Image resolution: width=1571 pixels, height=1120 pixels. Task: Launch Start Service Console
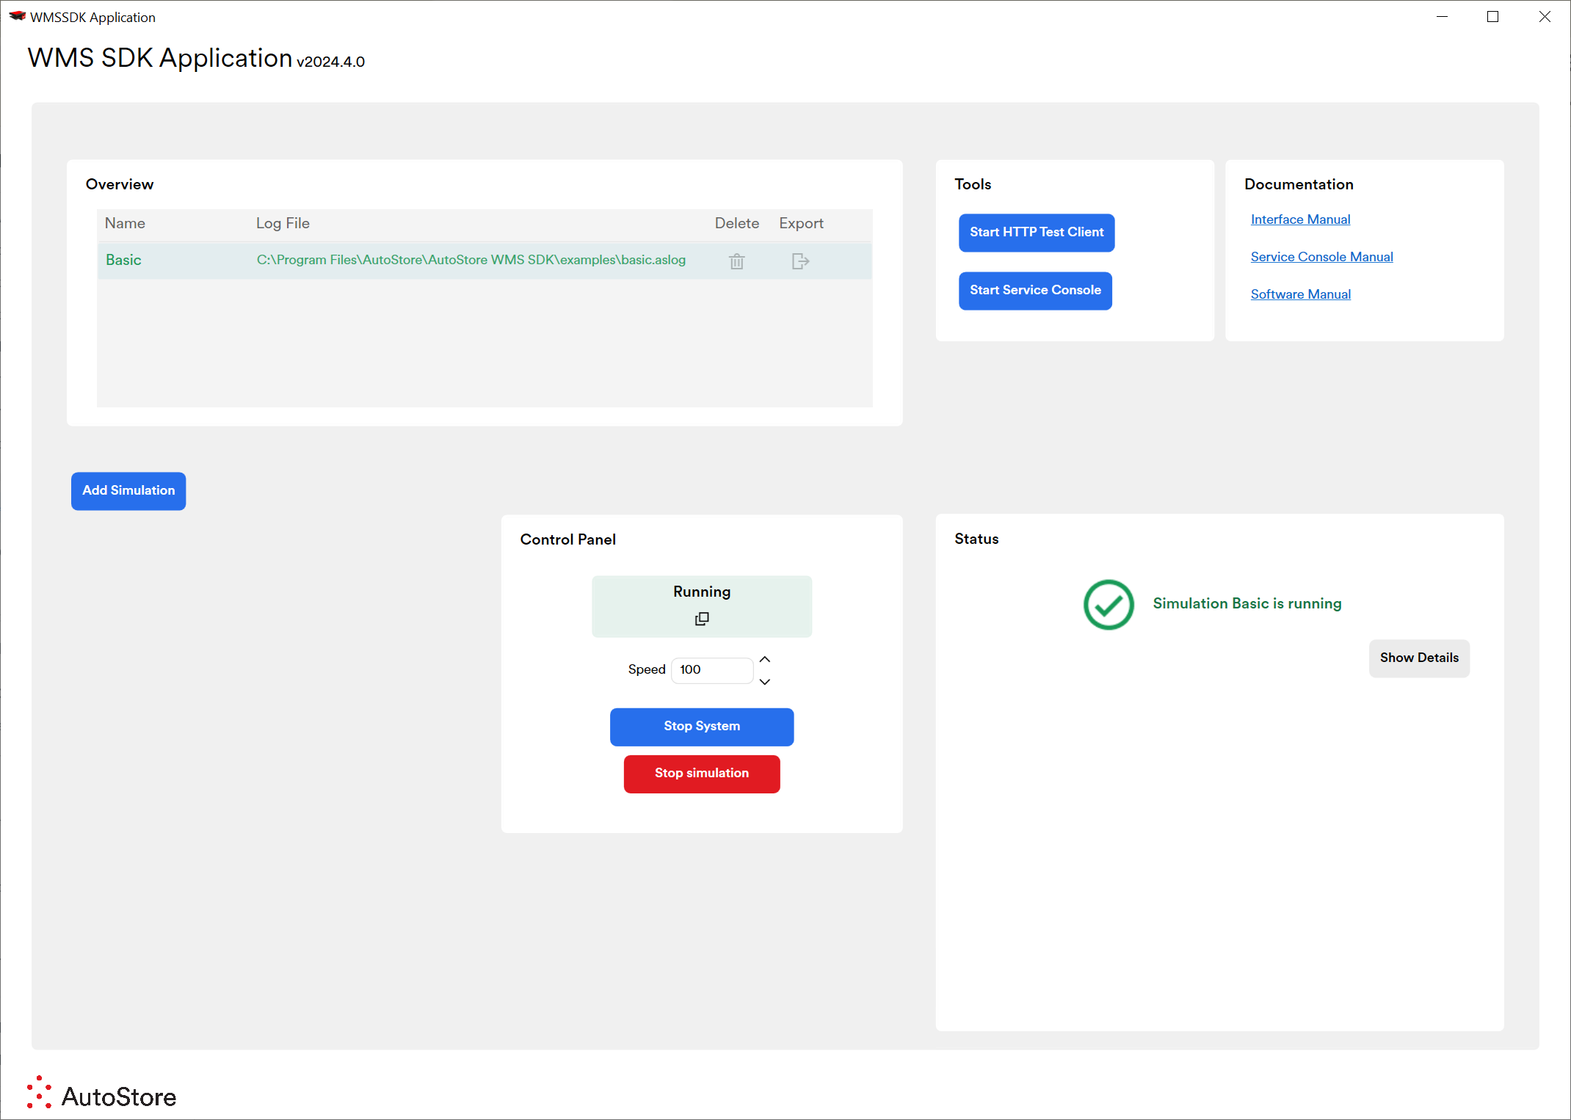[1035, 291]
